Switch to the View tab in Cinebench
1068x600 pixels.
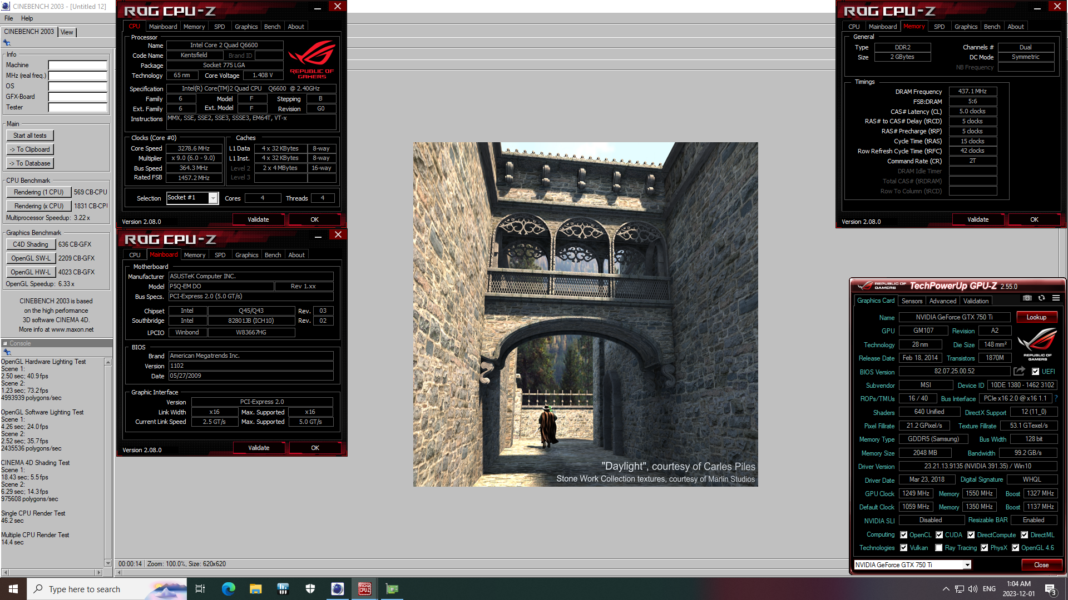point(67,32)
